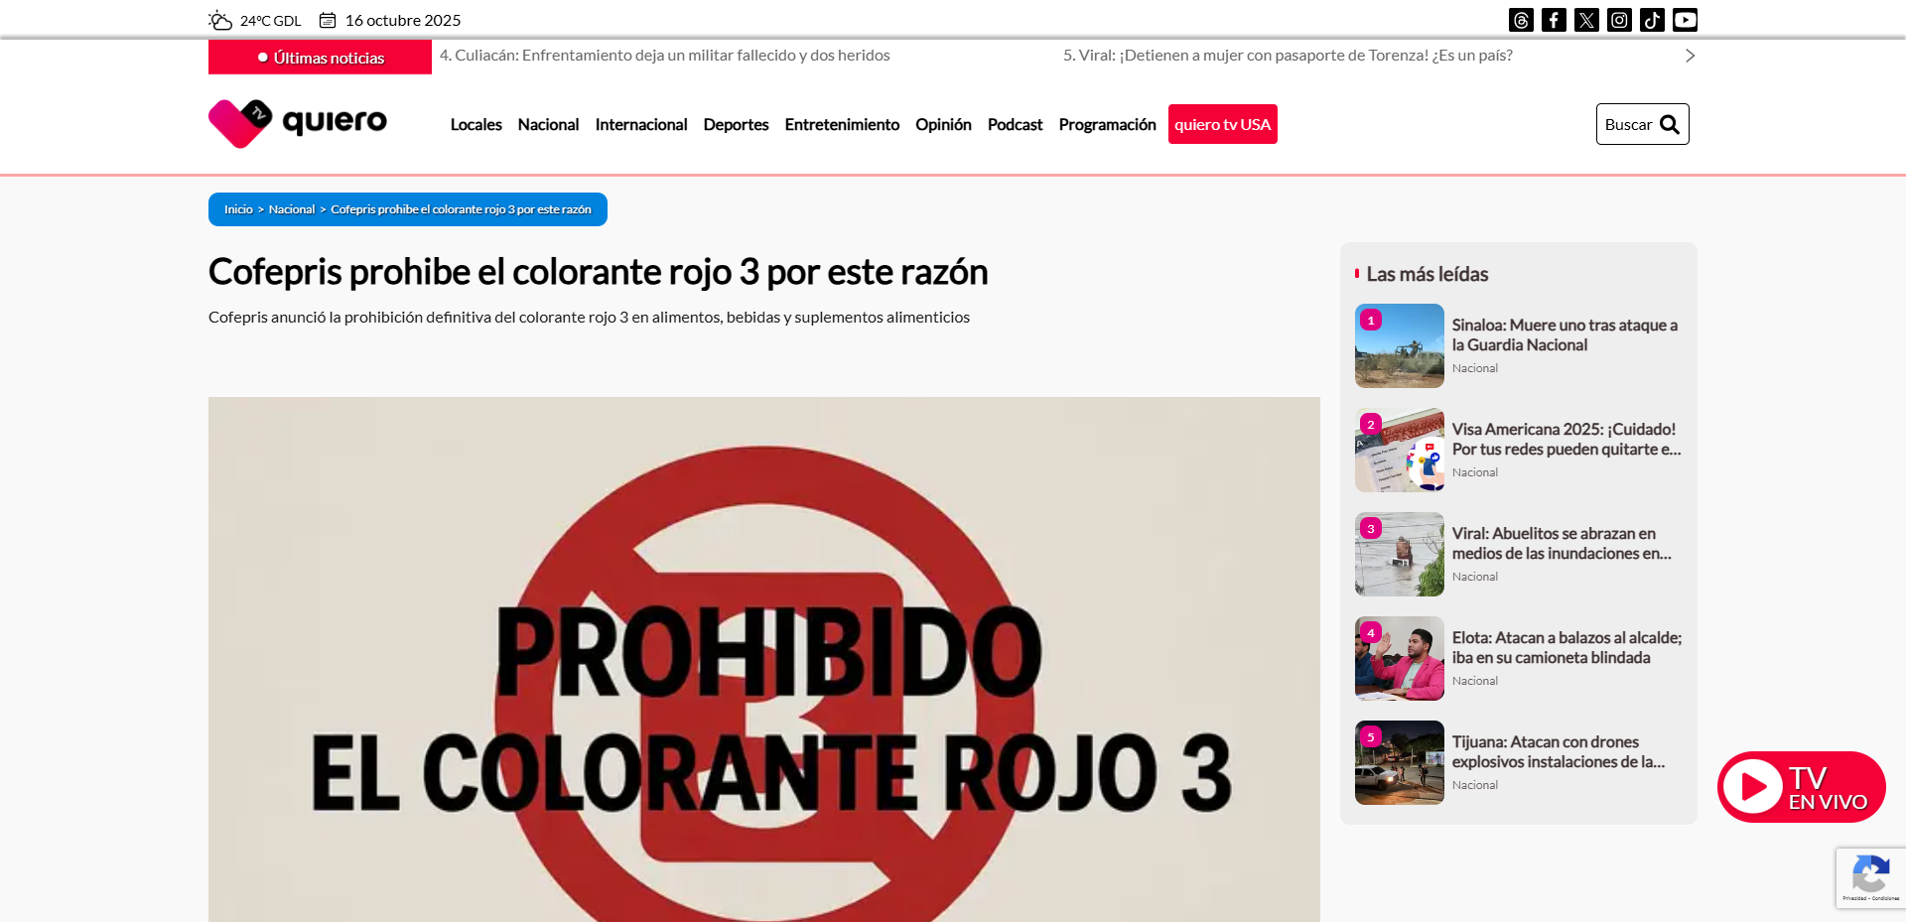
Task: Click the quiero tv USA button
Action: click(x=1223, y=124)
